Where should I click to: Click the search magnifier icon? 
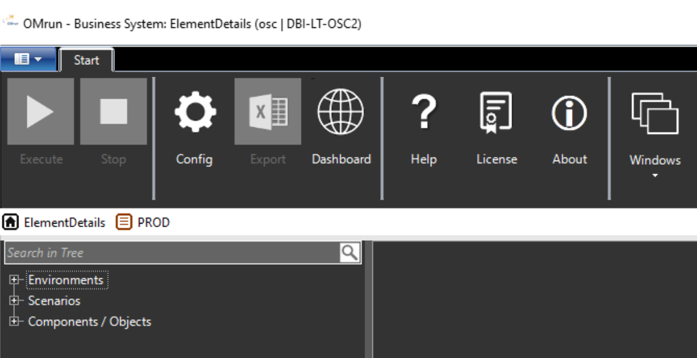click(351, 252)
